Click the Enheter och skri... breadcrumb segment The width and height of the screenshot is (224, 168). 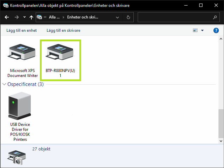point(83,17)
